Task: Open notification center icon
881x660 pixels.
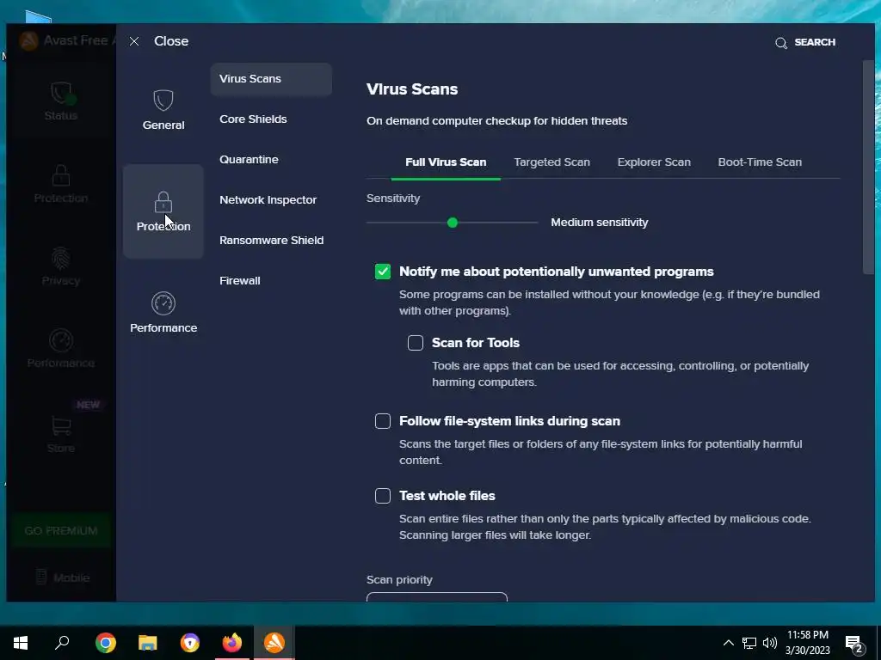Action: (x=854, y=644)
